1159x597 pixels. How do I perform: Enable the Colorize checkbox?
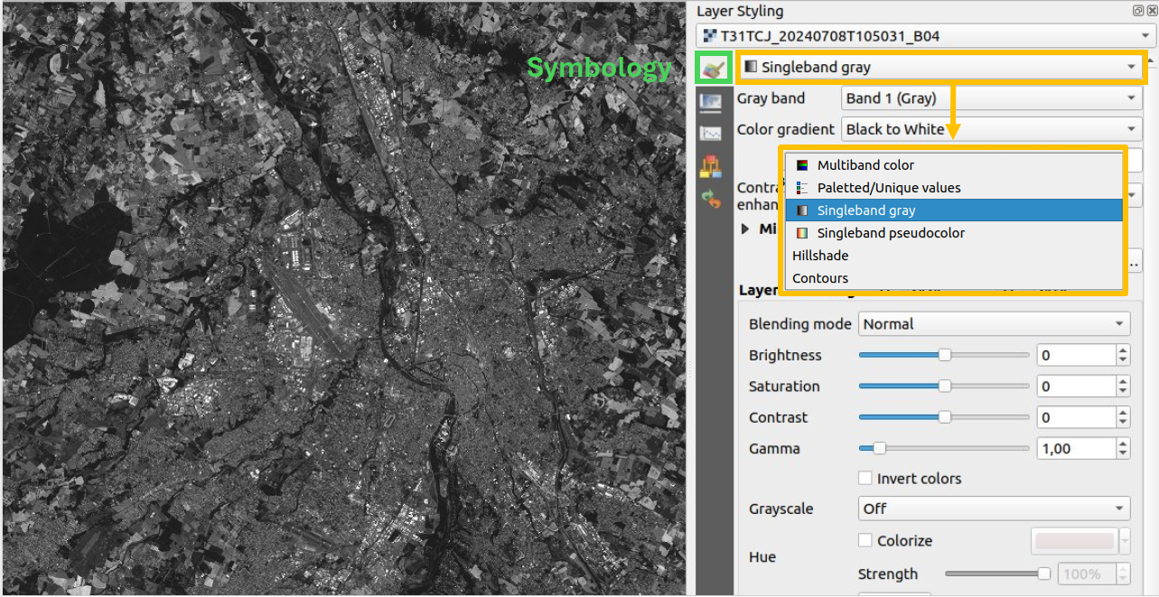(x=865, y=541)
